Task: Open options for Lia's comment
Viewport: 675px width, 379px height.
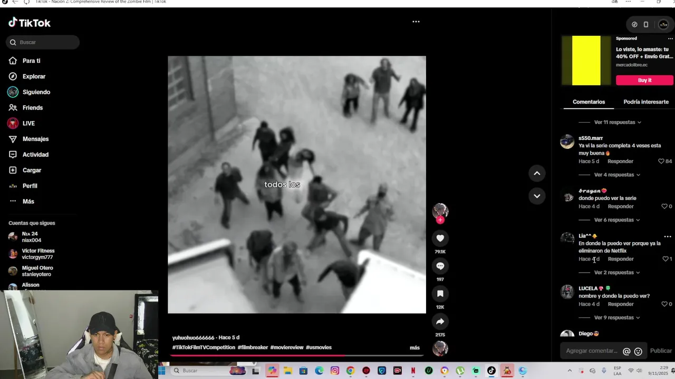Action: pyautogui.click(x=668, y=236)
